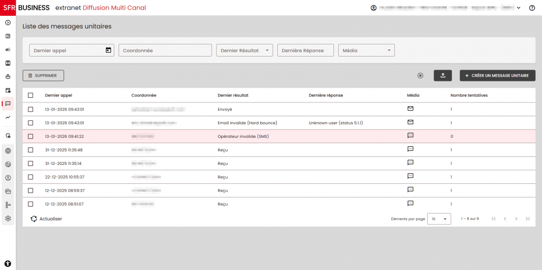Open the megaphone campaigns sidebar icon

coord(8,50)
